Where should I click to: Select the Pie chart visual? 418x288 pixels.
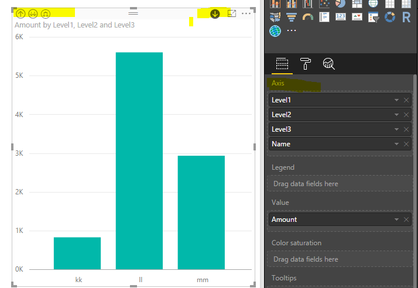[340, 4]
